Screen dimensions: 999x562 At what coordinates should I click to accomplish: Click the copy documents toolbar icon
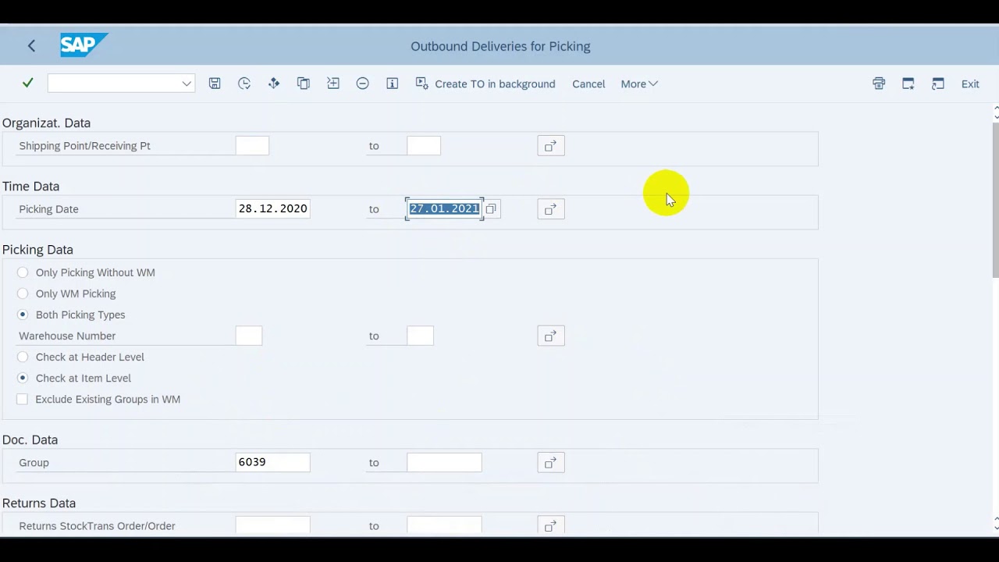pyautogui.click(x=304, y=84)
